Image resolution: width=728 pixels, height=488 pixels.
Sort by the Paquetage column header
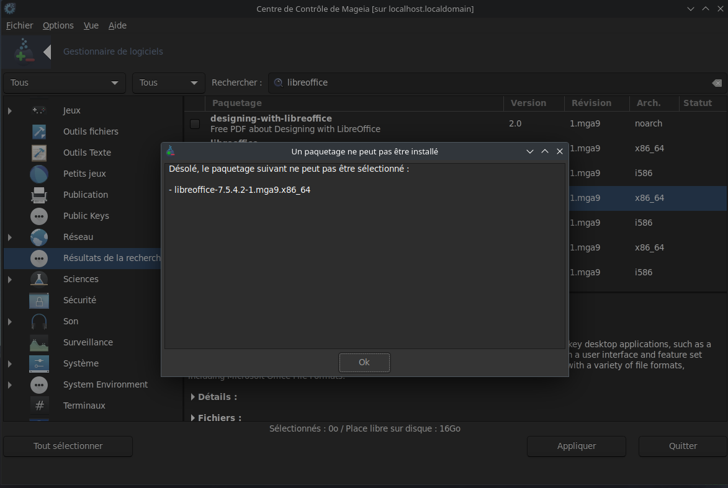click(354, 103)
